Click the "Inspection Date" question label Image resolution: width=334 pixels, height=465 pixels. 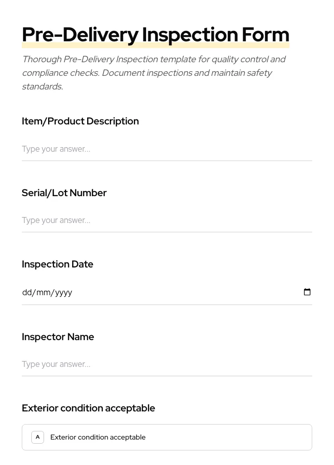click(58, 264)
